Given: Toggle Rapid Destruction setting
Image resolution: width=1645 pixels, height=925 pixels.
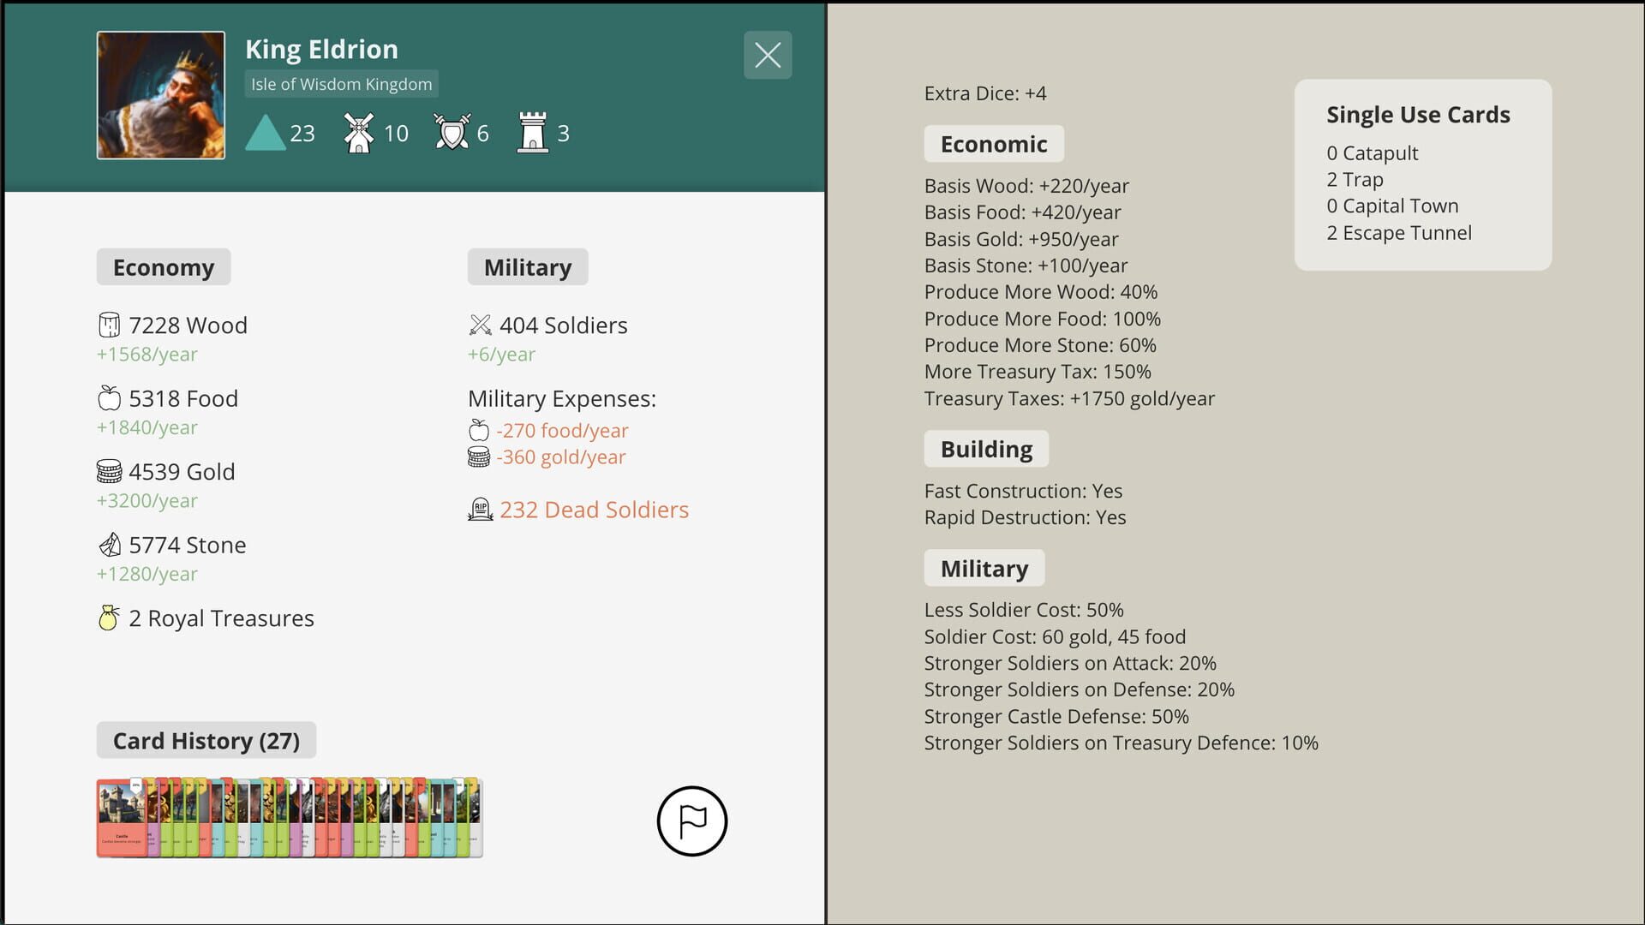Looking at the screenshot, I should tap(1025, 517).
